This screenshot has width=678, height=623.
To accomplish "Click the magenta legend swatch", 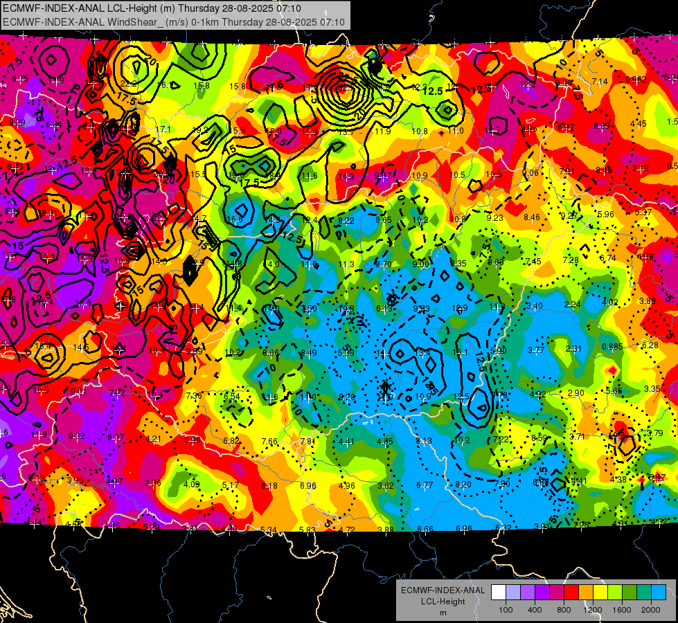I will pos(557,593).
